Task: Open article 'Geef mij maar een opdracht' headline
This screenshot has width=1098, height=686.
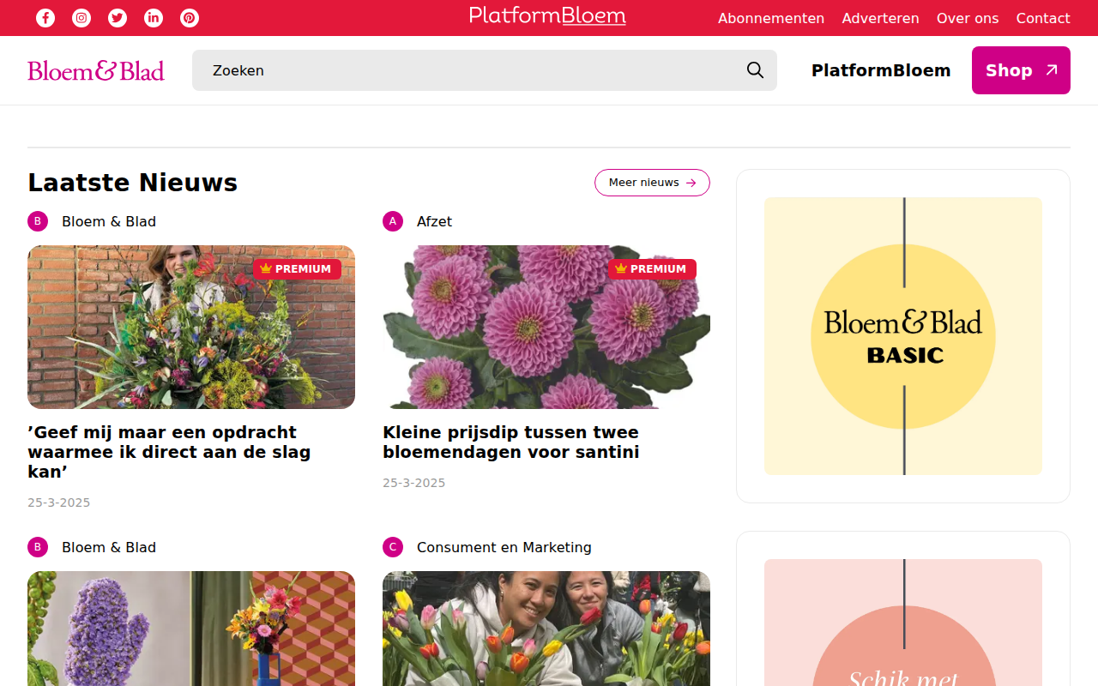Action: [169, 452]
